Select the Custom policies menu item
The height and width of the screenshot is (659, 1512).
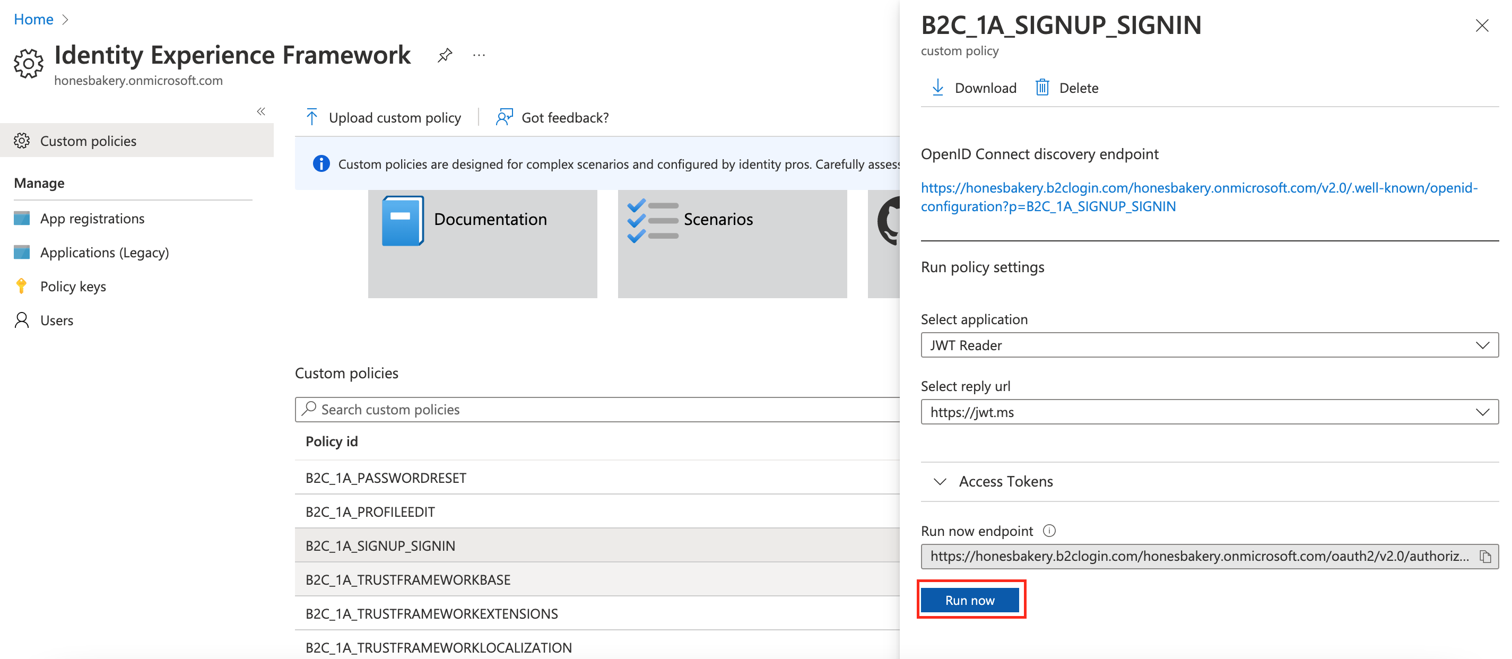click(86, 141)
